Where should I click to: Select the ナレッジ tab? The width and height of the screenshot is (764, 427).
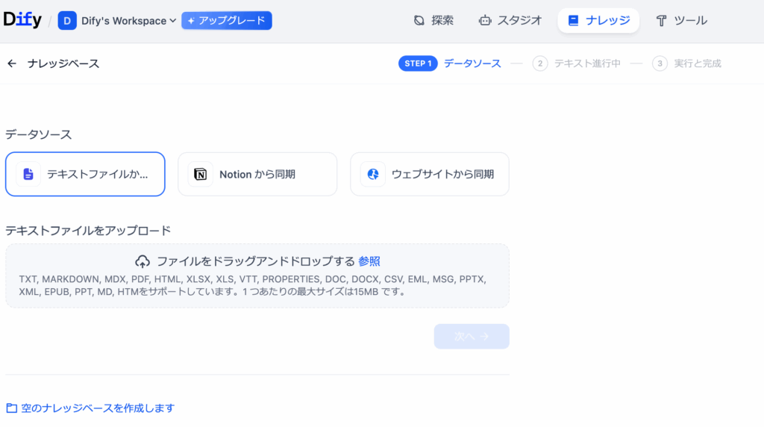tap(598, 21)
